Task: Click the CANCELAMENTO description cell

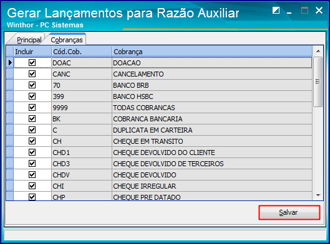Action: (x=212, y=74)
